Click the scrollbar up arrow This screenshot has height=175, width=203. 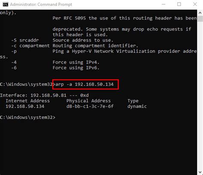point(200,13)
